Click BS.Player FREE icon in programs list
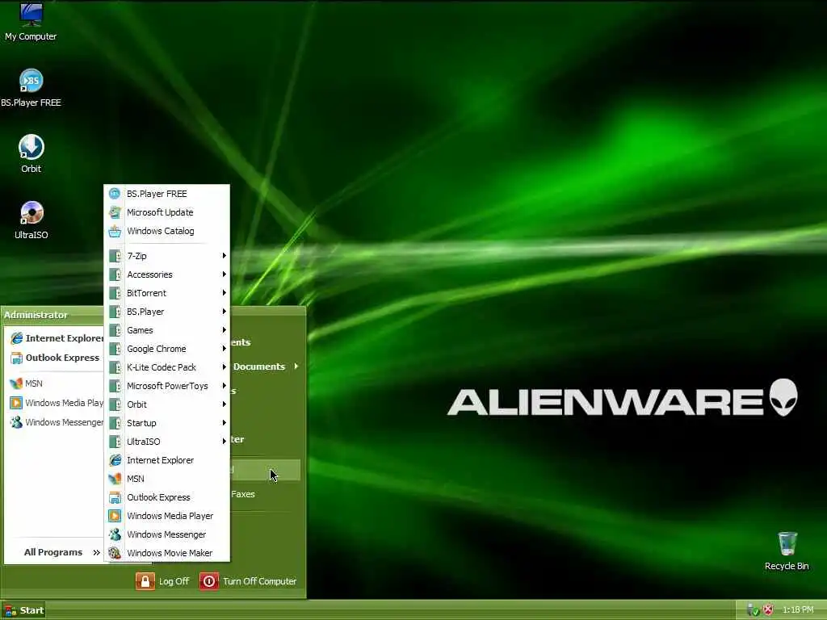827x620 pixels. tap(115, 194)
